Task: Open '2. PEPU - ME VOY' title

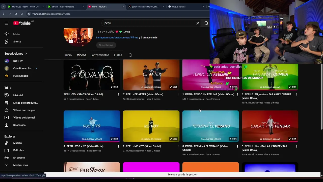Action: (142, 146)
